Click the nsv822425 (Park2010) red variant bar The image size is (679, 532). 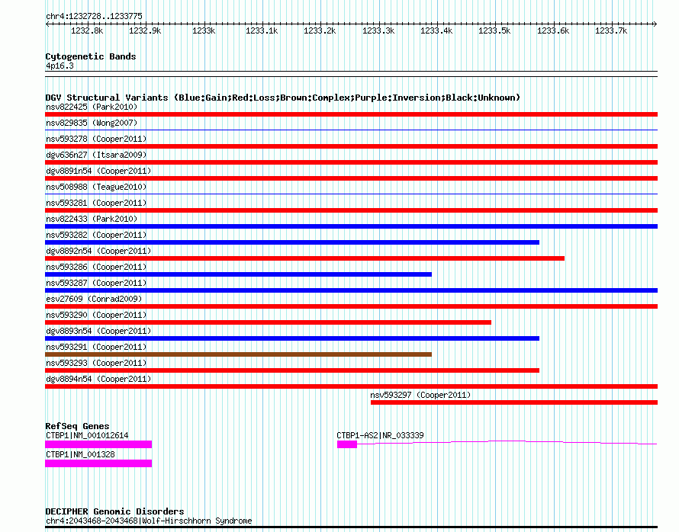[351, 114]
